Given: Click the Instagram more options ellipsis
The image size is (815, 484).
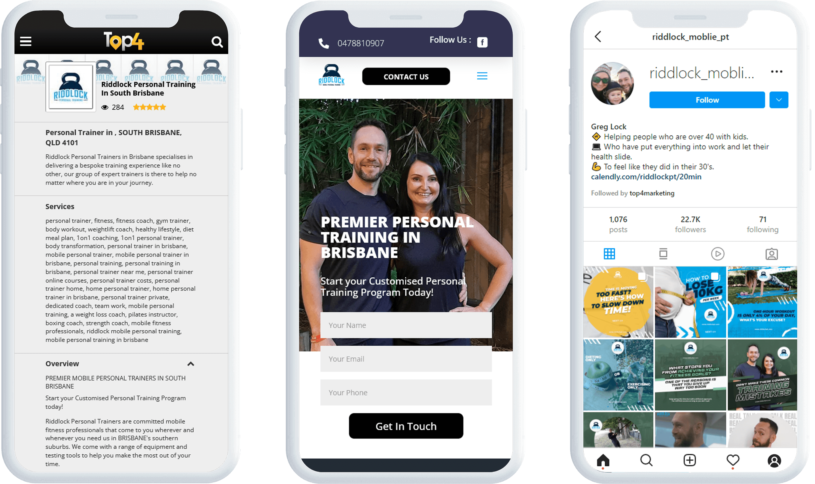Looking at the screenshot, I should pos(779,72).
